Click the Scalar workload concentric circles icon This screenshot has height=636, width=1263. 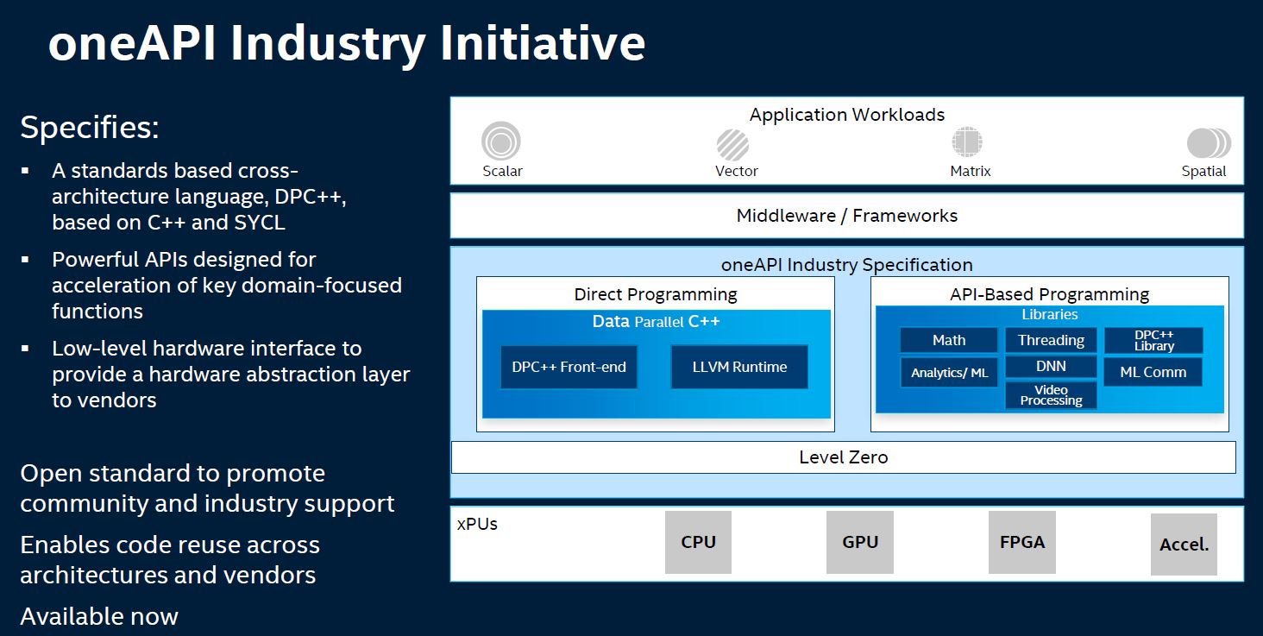pos(500,141)
